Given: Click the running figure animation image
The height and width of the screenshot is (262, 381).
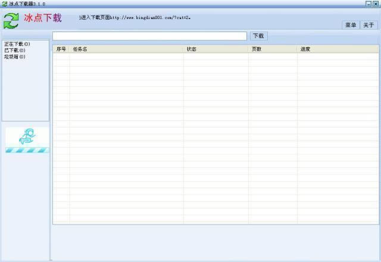Looking at the screenshot, I should 27,136.
